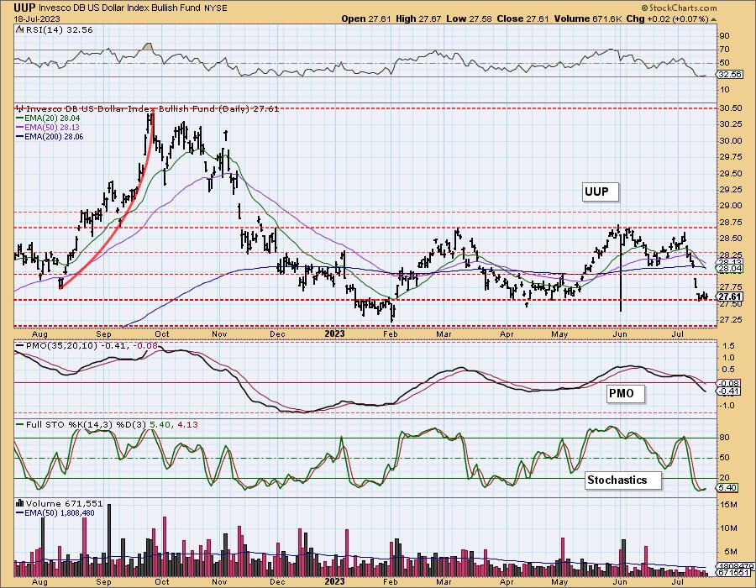
Task: Click the PMO annotation box
Action: [x=624, y=393]
